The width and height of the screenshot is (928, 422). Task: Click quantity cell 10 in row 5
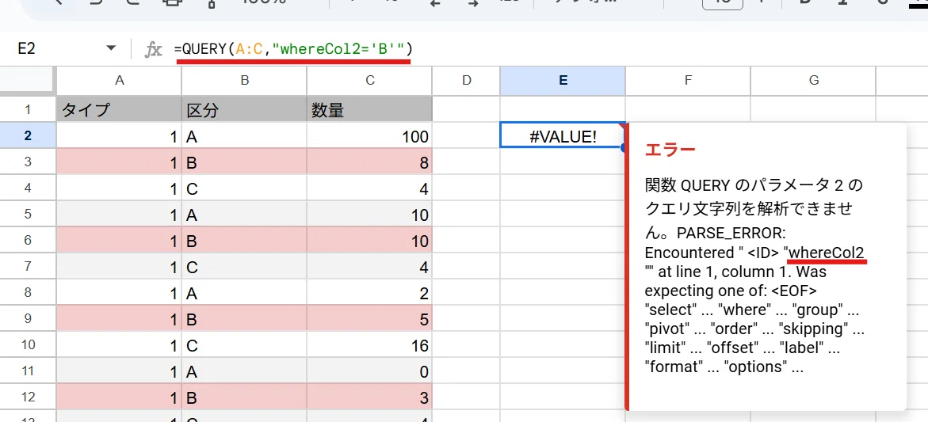click(370, 214)
